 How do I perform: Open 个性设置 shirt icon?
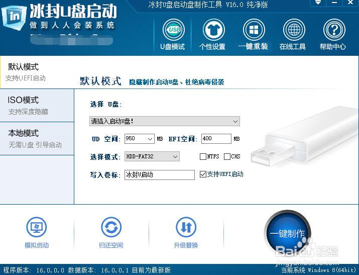click(x=213, y=30)
